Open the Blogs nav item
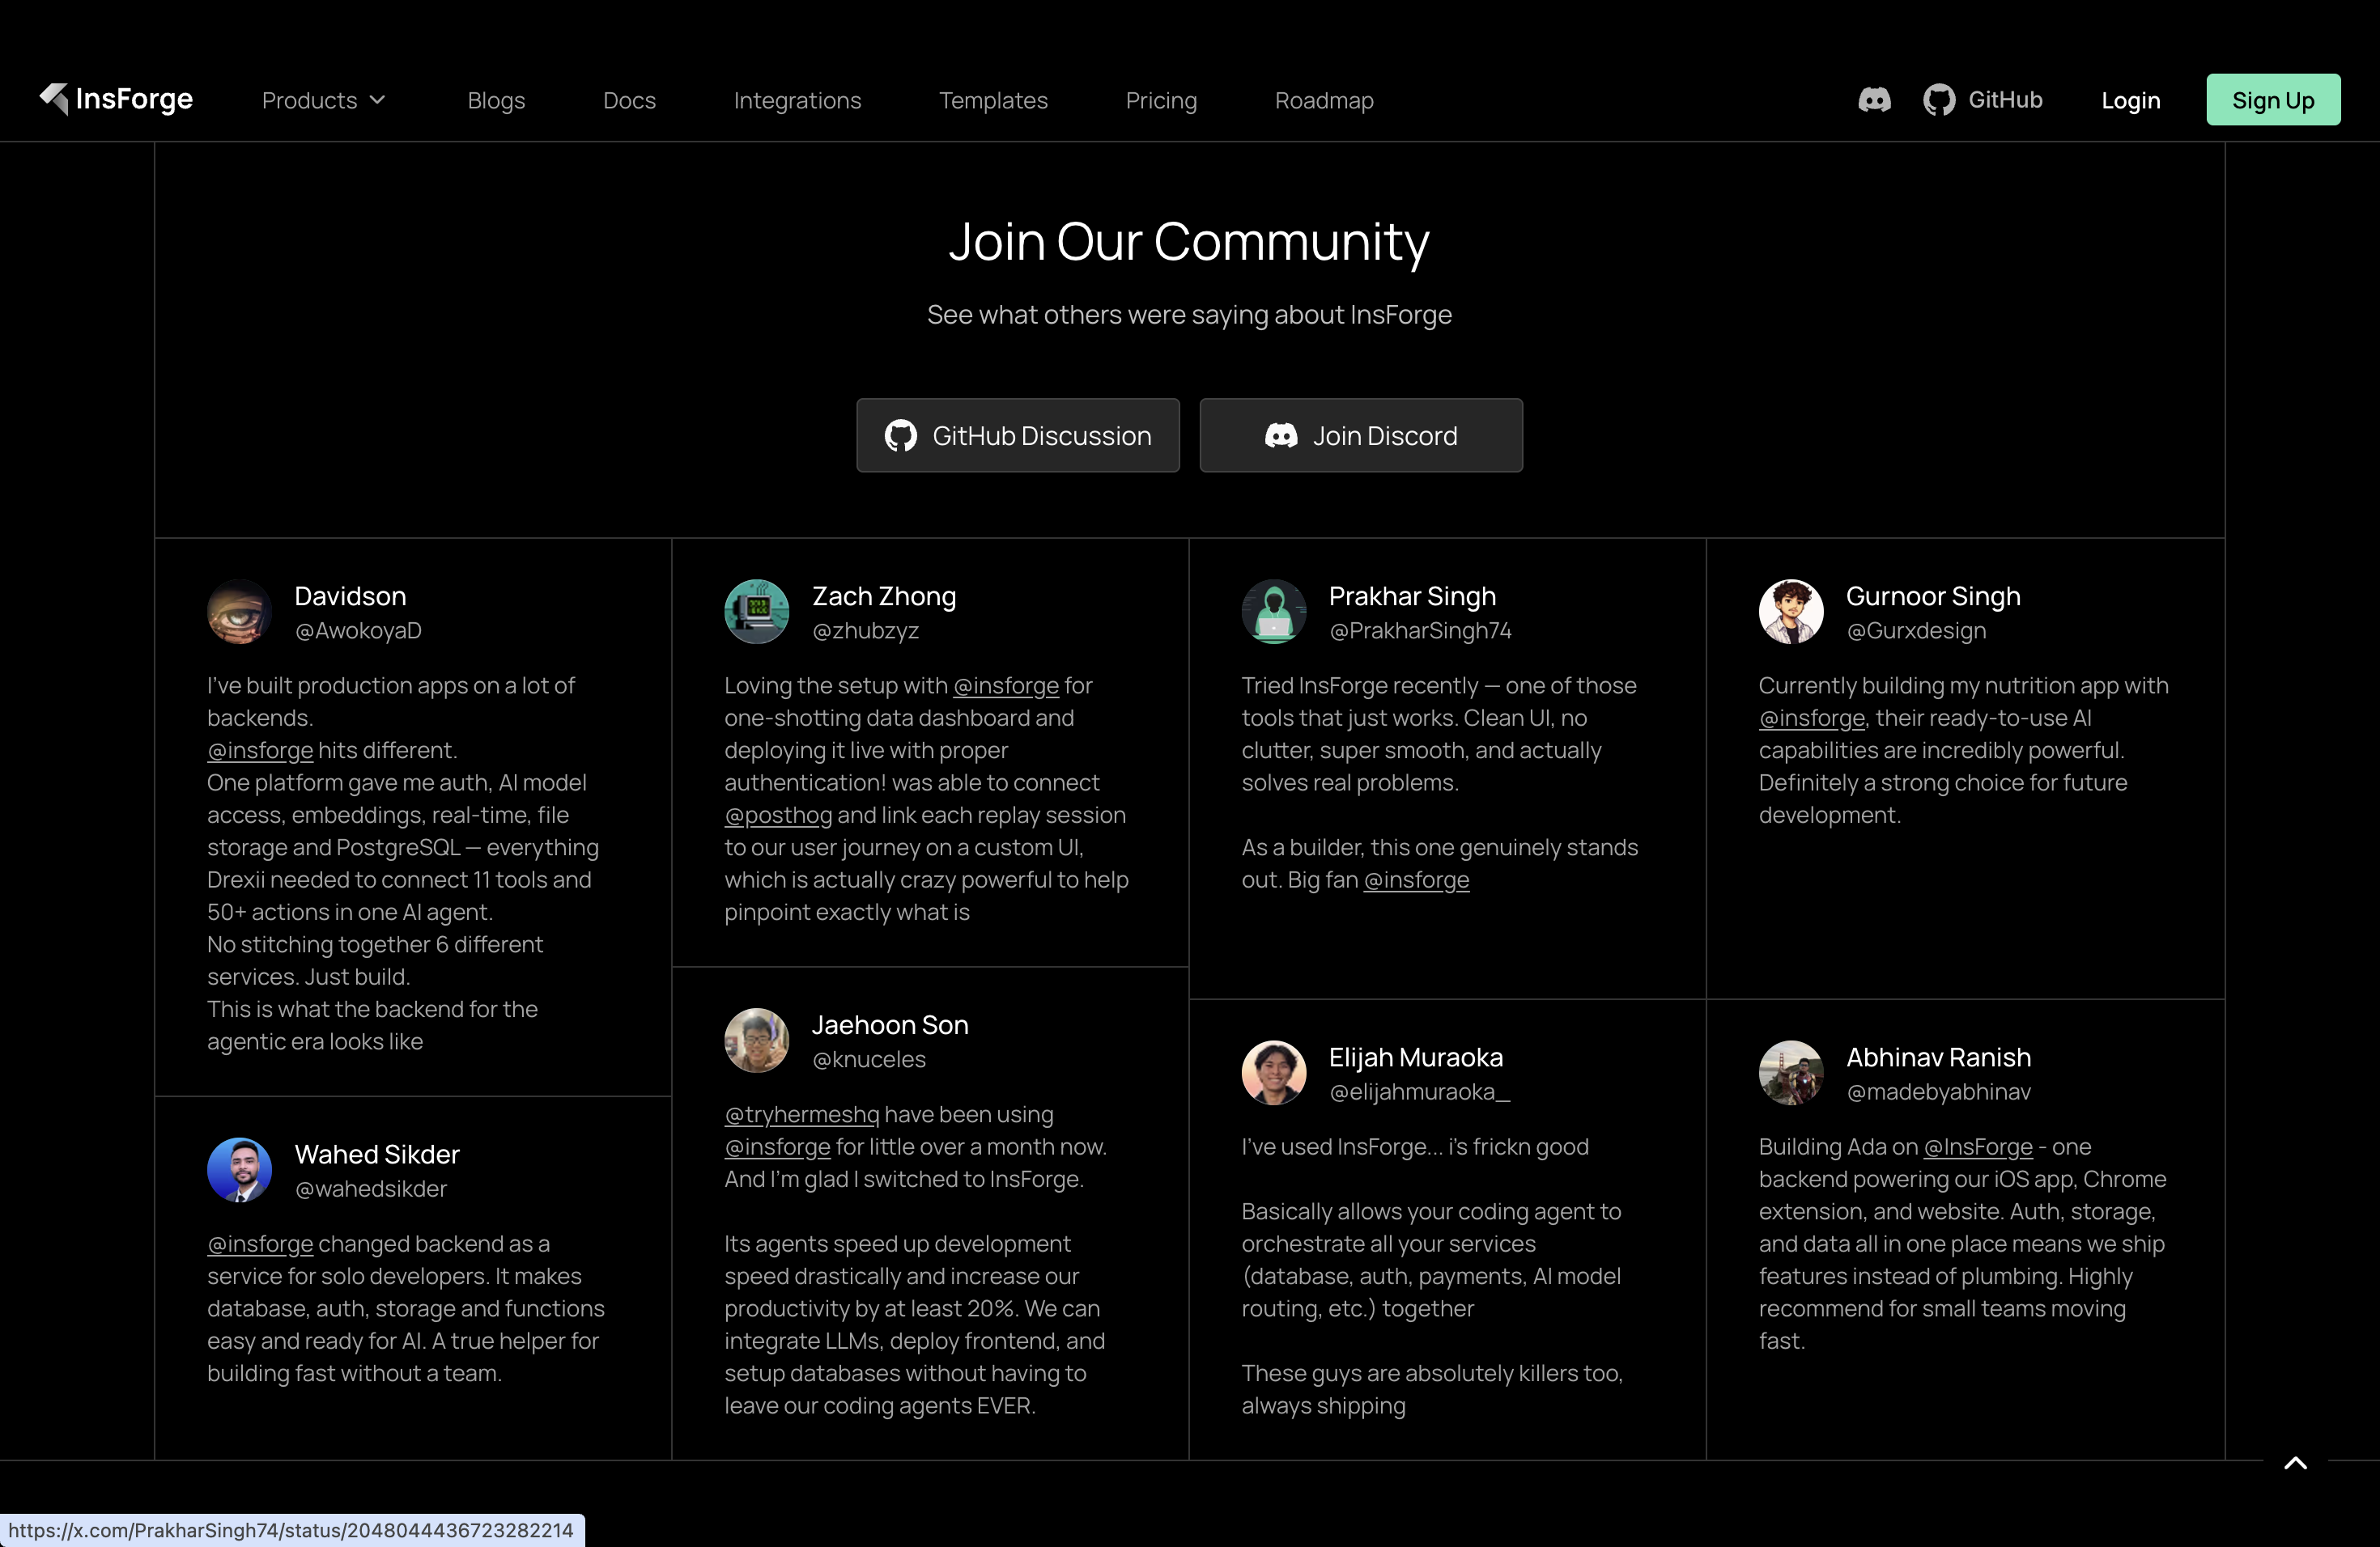2380x1547 pixels. (x=496, y=100)
